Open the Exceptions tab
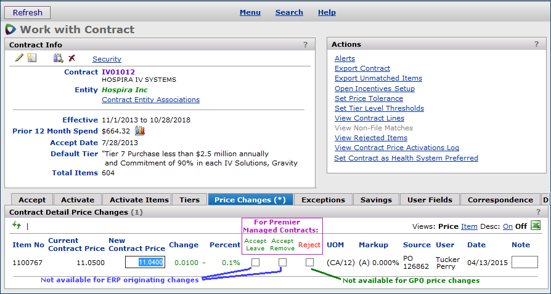The height and width of the screenshot is (294, 551). [x=323, y=199]
